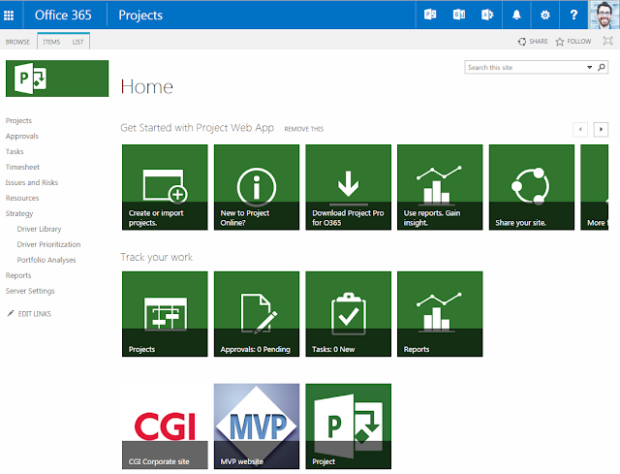Open the 'Create or import projects' tile
Image resolution: width=620 pixels, height=474 pixels.
[165, 187]
